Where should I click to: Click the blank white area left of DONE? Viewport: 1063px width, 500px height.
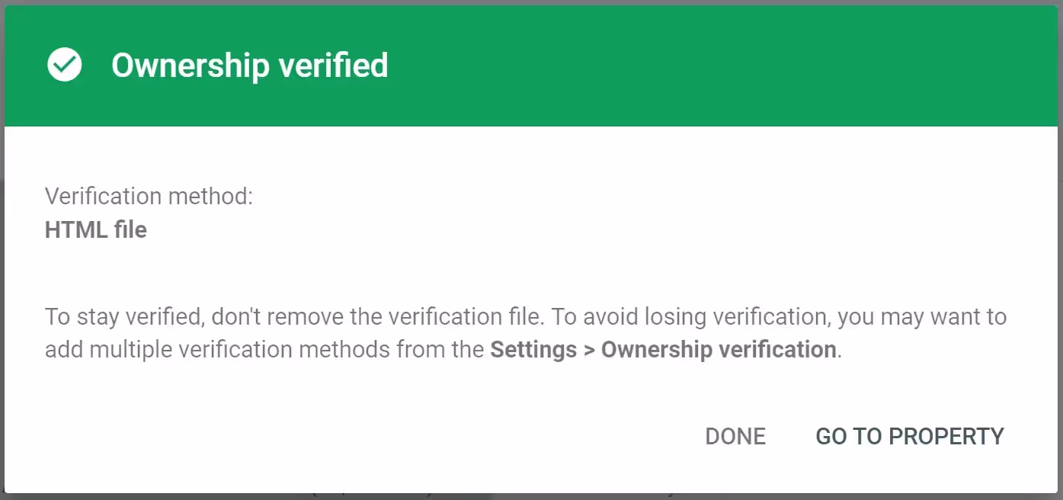(x=366, y=436)
